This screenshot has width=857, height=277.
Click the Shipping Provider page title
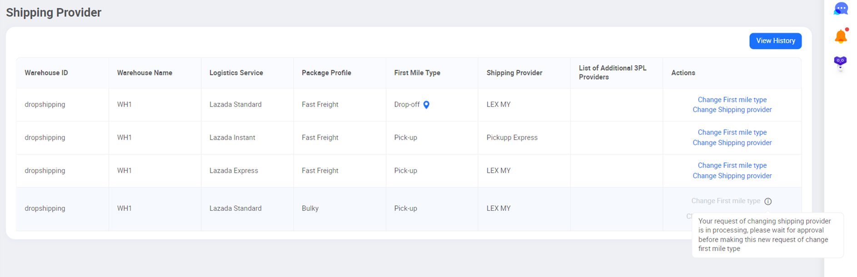coord(54,12)
